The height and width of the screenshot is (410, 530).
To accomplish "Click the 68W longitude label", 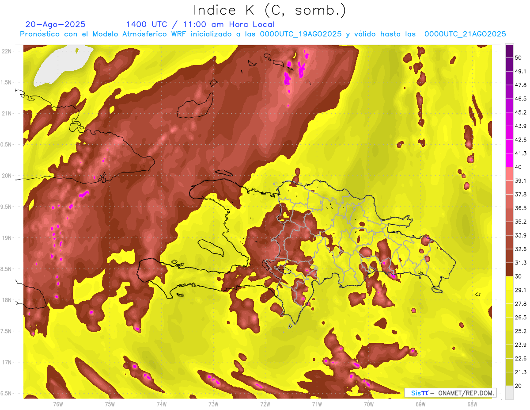I will click(472, 404).
